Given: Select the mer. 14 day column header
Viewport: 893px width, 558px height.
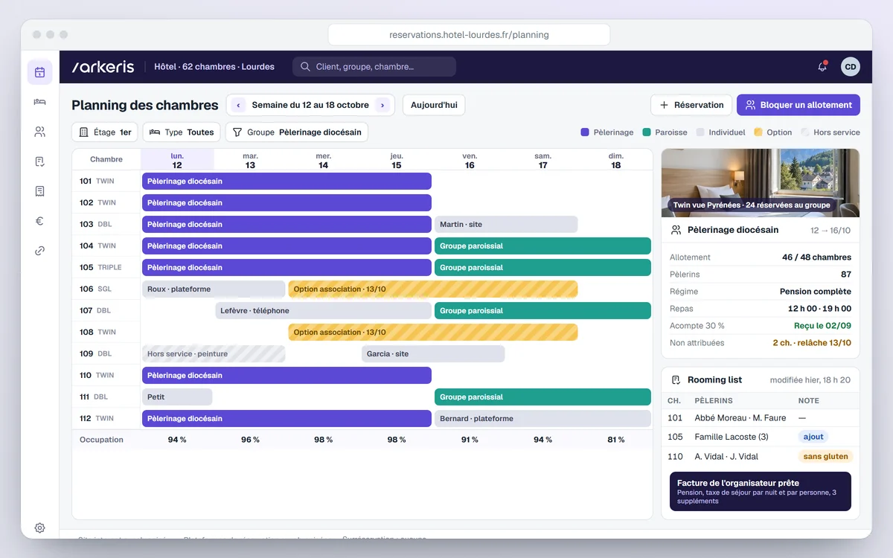Looking at the screenshot, I should click(x=323, y=160).
